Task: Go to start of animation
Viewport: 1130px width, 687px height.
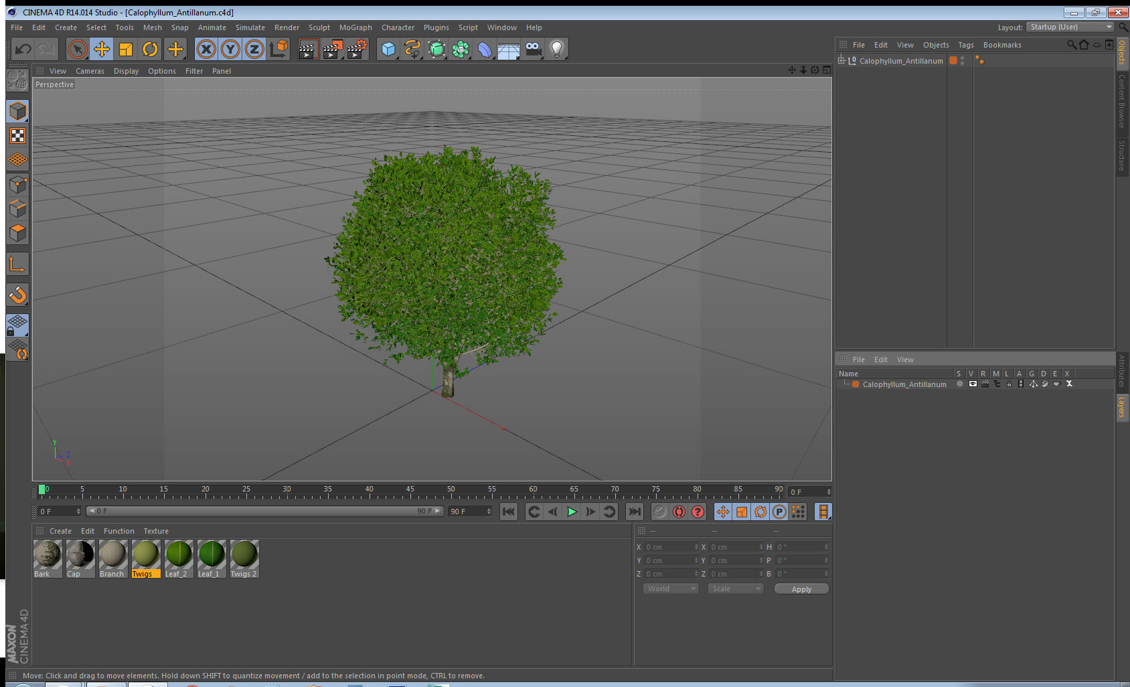Action: pyautogui.click(x=509, y=512)
